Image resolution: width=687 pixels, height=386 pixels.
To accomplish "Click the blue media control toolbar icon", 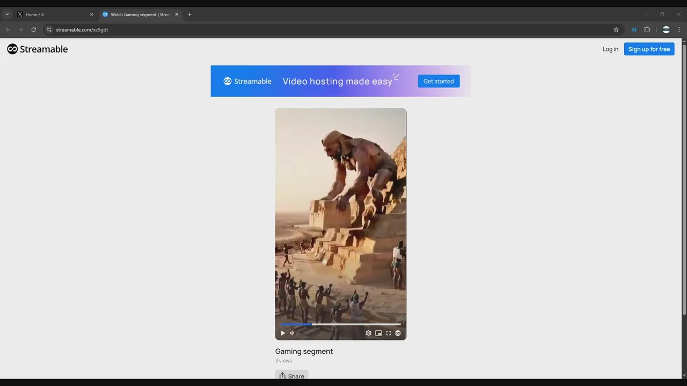I will pos(634,29).
